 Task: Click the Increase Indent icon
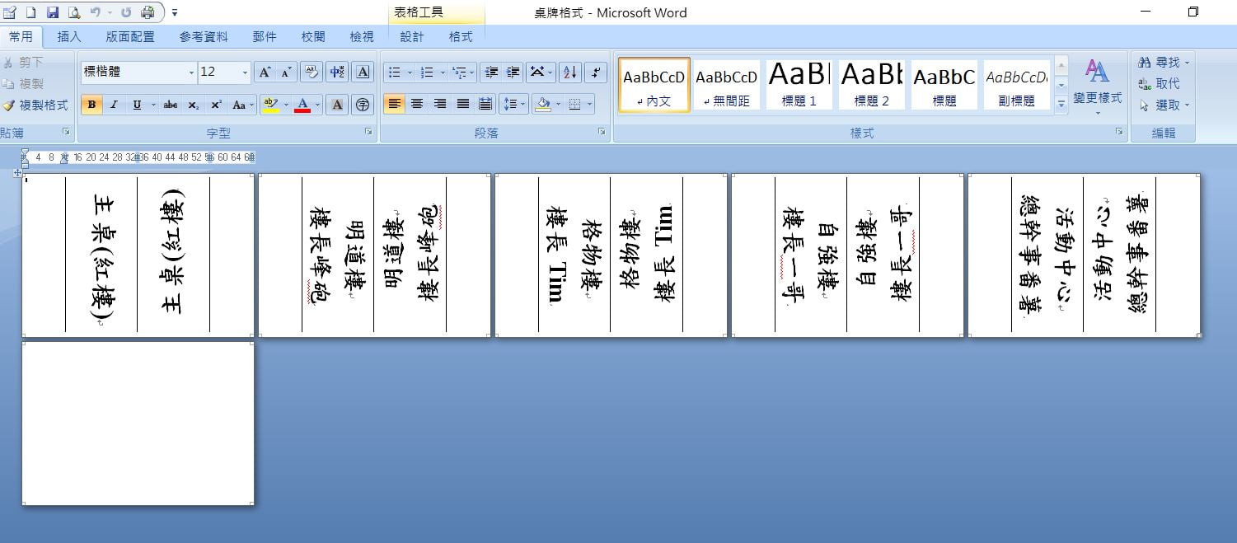click(x=513, y=73)
